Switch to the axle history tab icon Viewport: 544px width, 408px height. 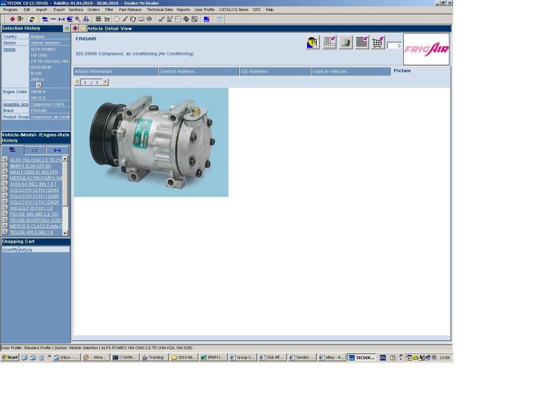[57, 150]
